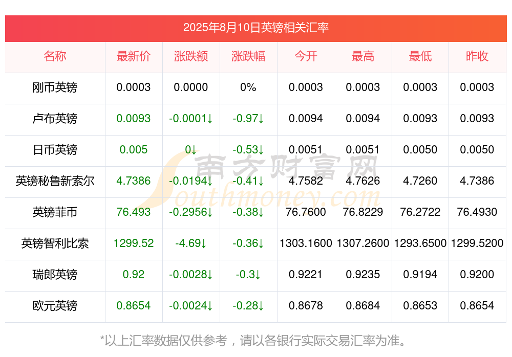Screen dimensions: 512x357
Task: Click the 卢布英镑 row name
Action: (55, 119)
